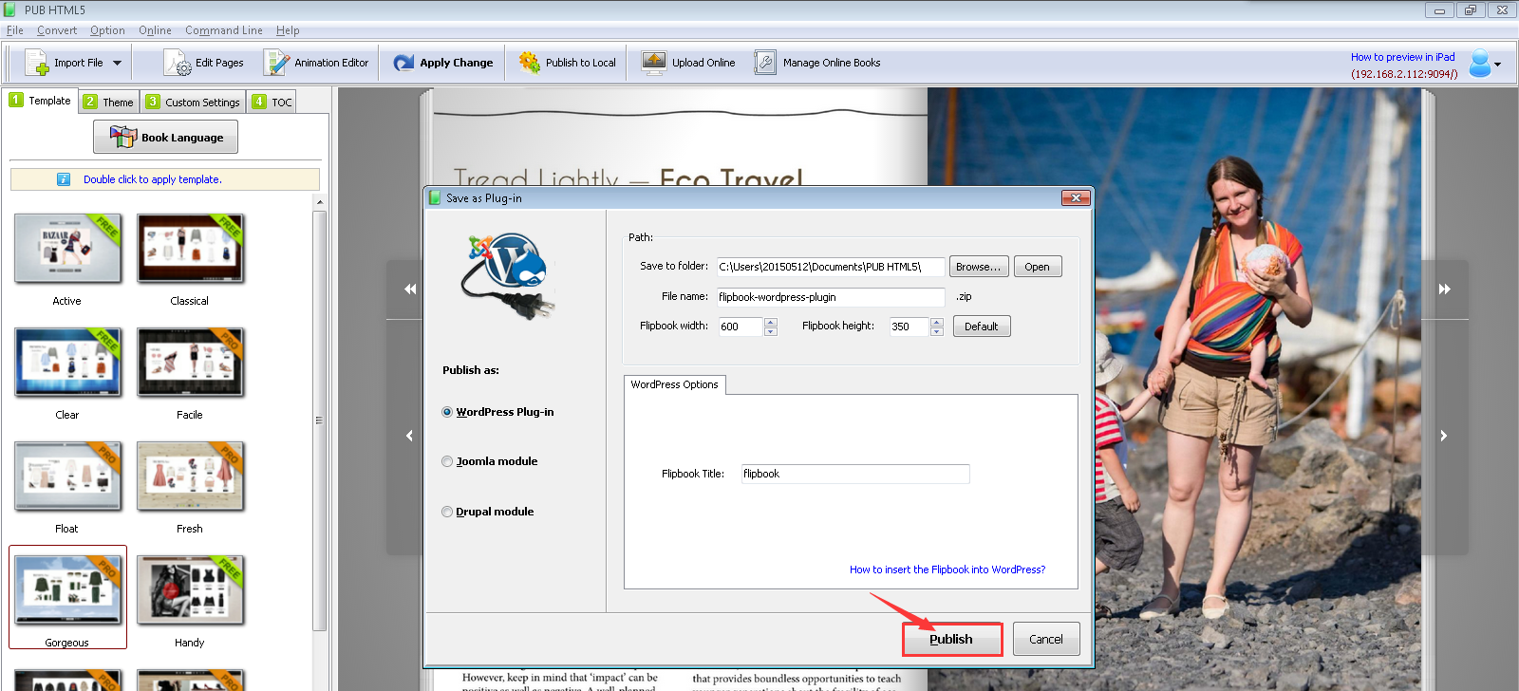
Task: Increase Flipbook width with up arrow
Action: [x=771, y=322]
